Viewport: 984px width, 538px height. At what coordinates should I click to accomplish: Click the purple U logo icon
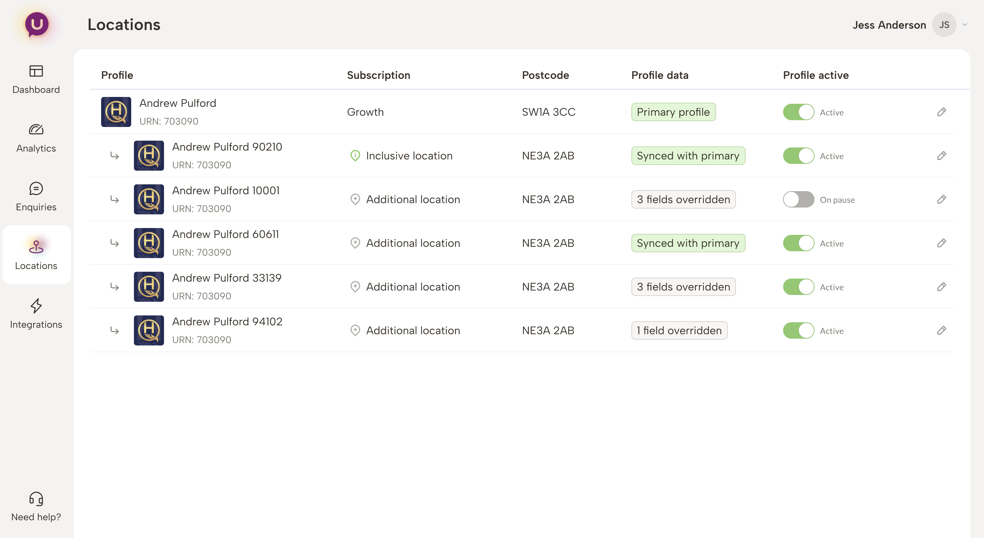coord(37,25)
